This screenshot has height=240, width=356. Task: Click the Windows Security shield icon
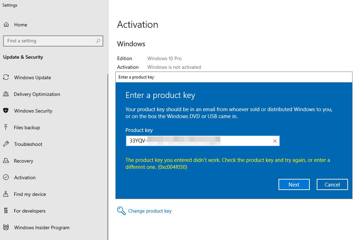pyautogui.click(x=6, y=110)
